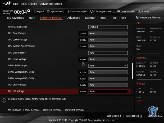Open the Monitor tab
164x123 pixels.
coord(90,18)
